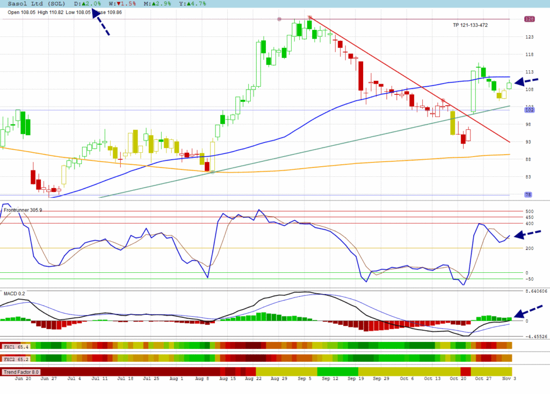Open the Frontrunner 305.9 indicator label
Viewport: 550px width, 394px height.
[x=23, y=210]
